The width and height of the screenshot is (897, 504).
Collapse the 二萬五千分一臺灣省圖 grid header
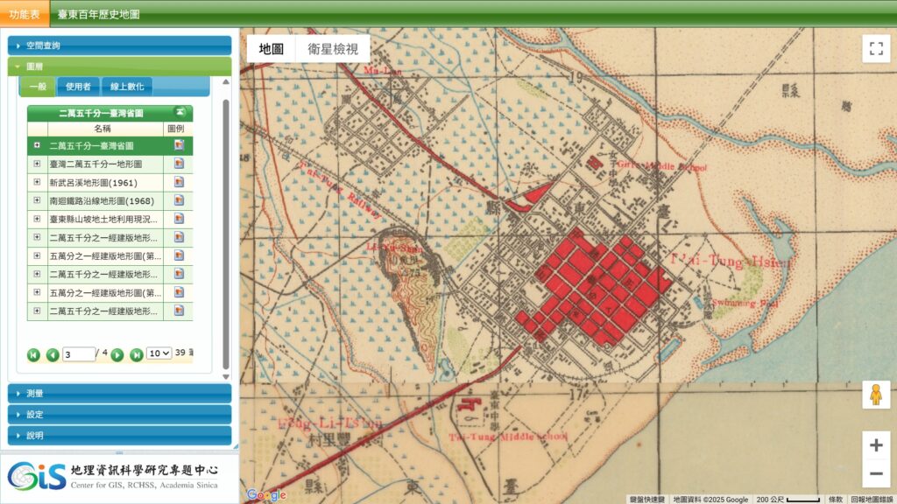tap(180, 113)
